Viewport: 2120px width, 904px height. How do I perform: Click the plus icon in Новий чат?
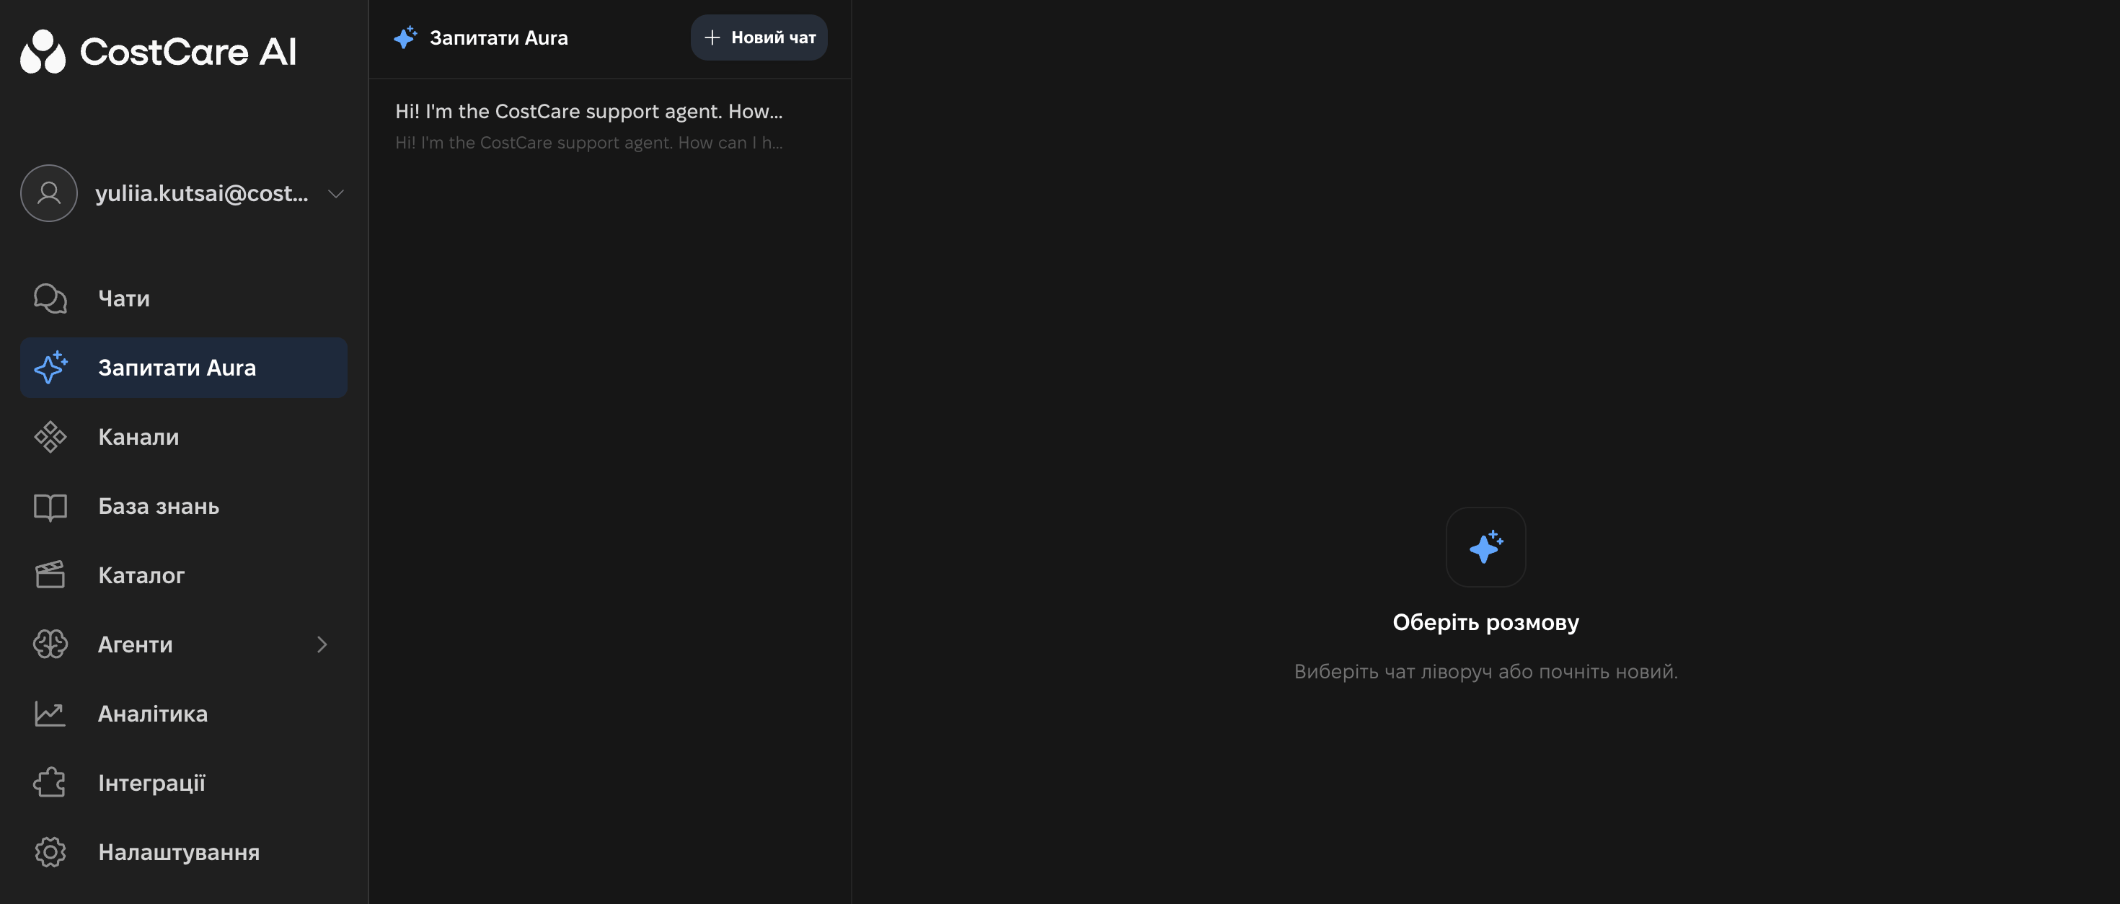[x=712, y=37]
